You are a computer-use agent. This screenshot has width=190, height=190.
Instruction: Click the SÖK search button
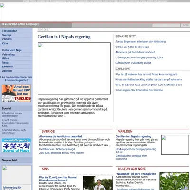click(x=185, y=25)
